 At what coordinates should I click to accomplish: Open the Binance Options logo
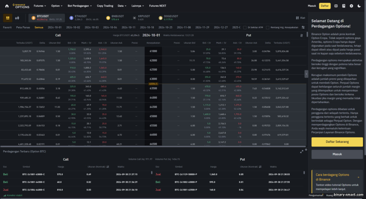(21, 6)
